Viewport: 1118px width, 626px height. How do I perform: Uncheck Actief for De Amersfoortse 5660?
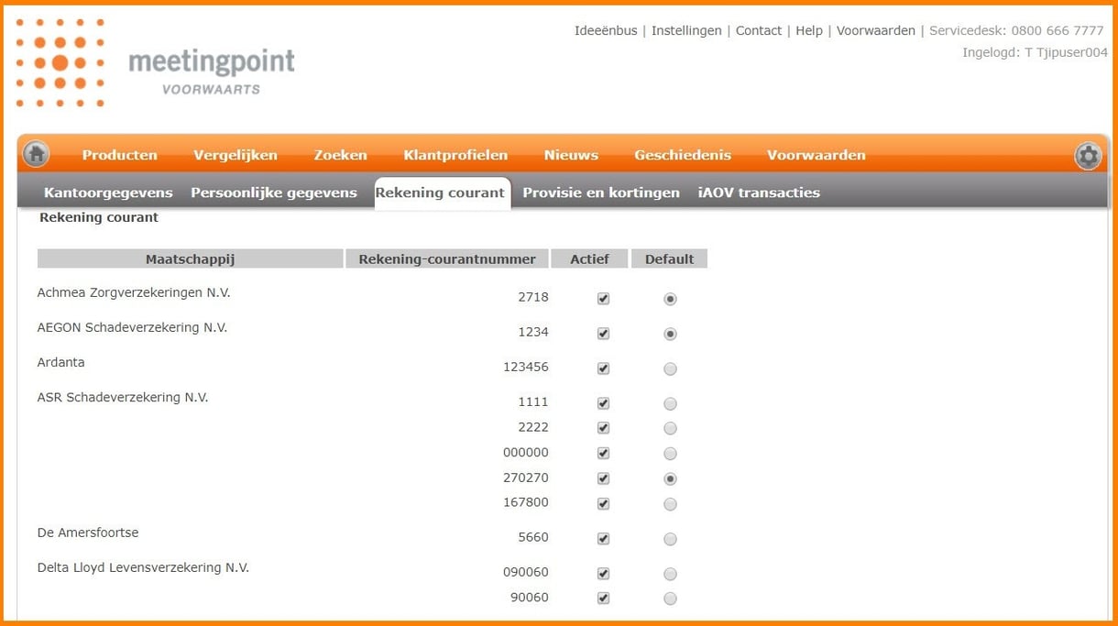tap(603, 539)
